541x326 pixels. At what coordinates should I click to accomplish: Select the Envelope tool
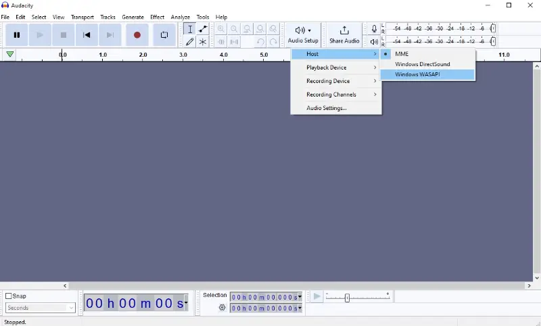203,29
